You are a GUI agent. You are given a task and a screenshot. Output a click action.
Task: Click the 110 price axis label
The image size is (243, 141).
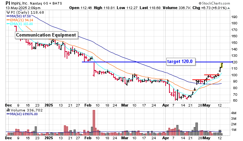(x=234, y=69)
